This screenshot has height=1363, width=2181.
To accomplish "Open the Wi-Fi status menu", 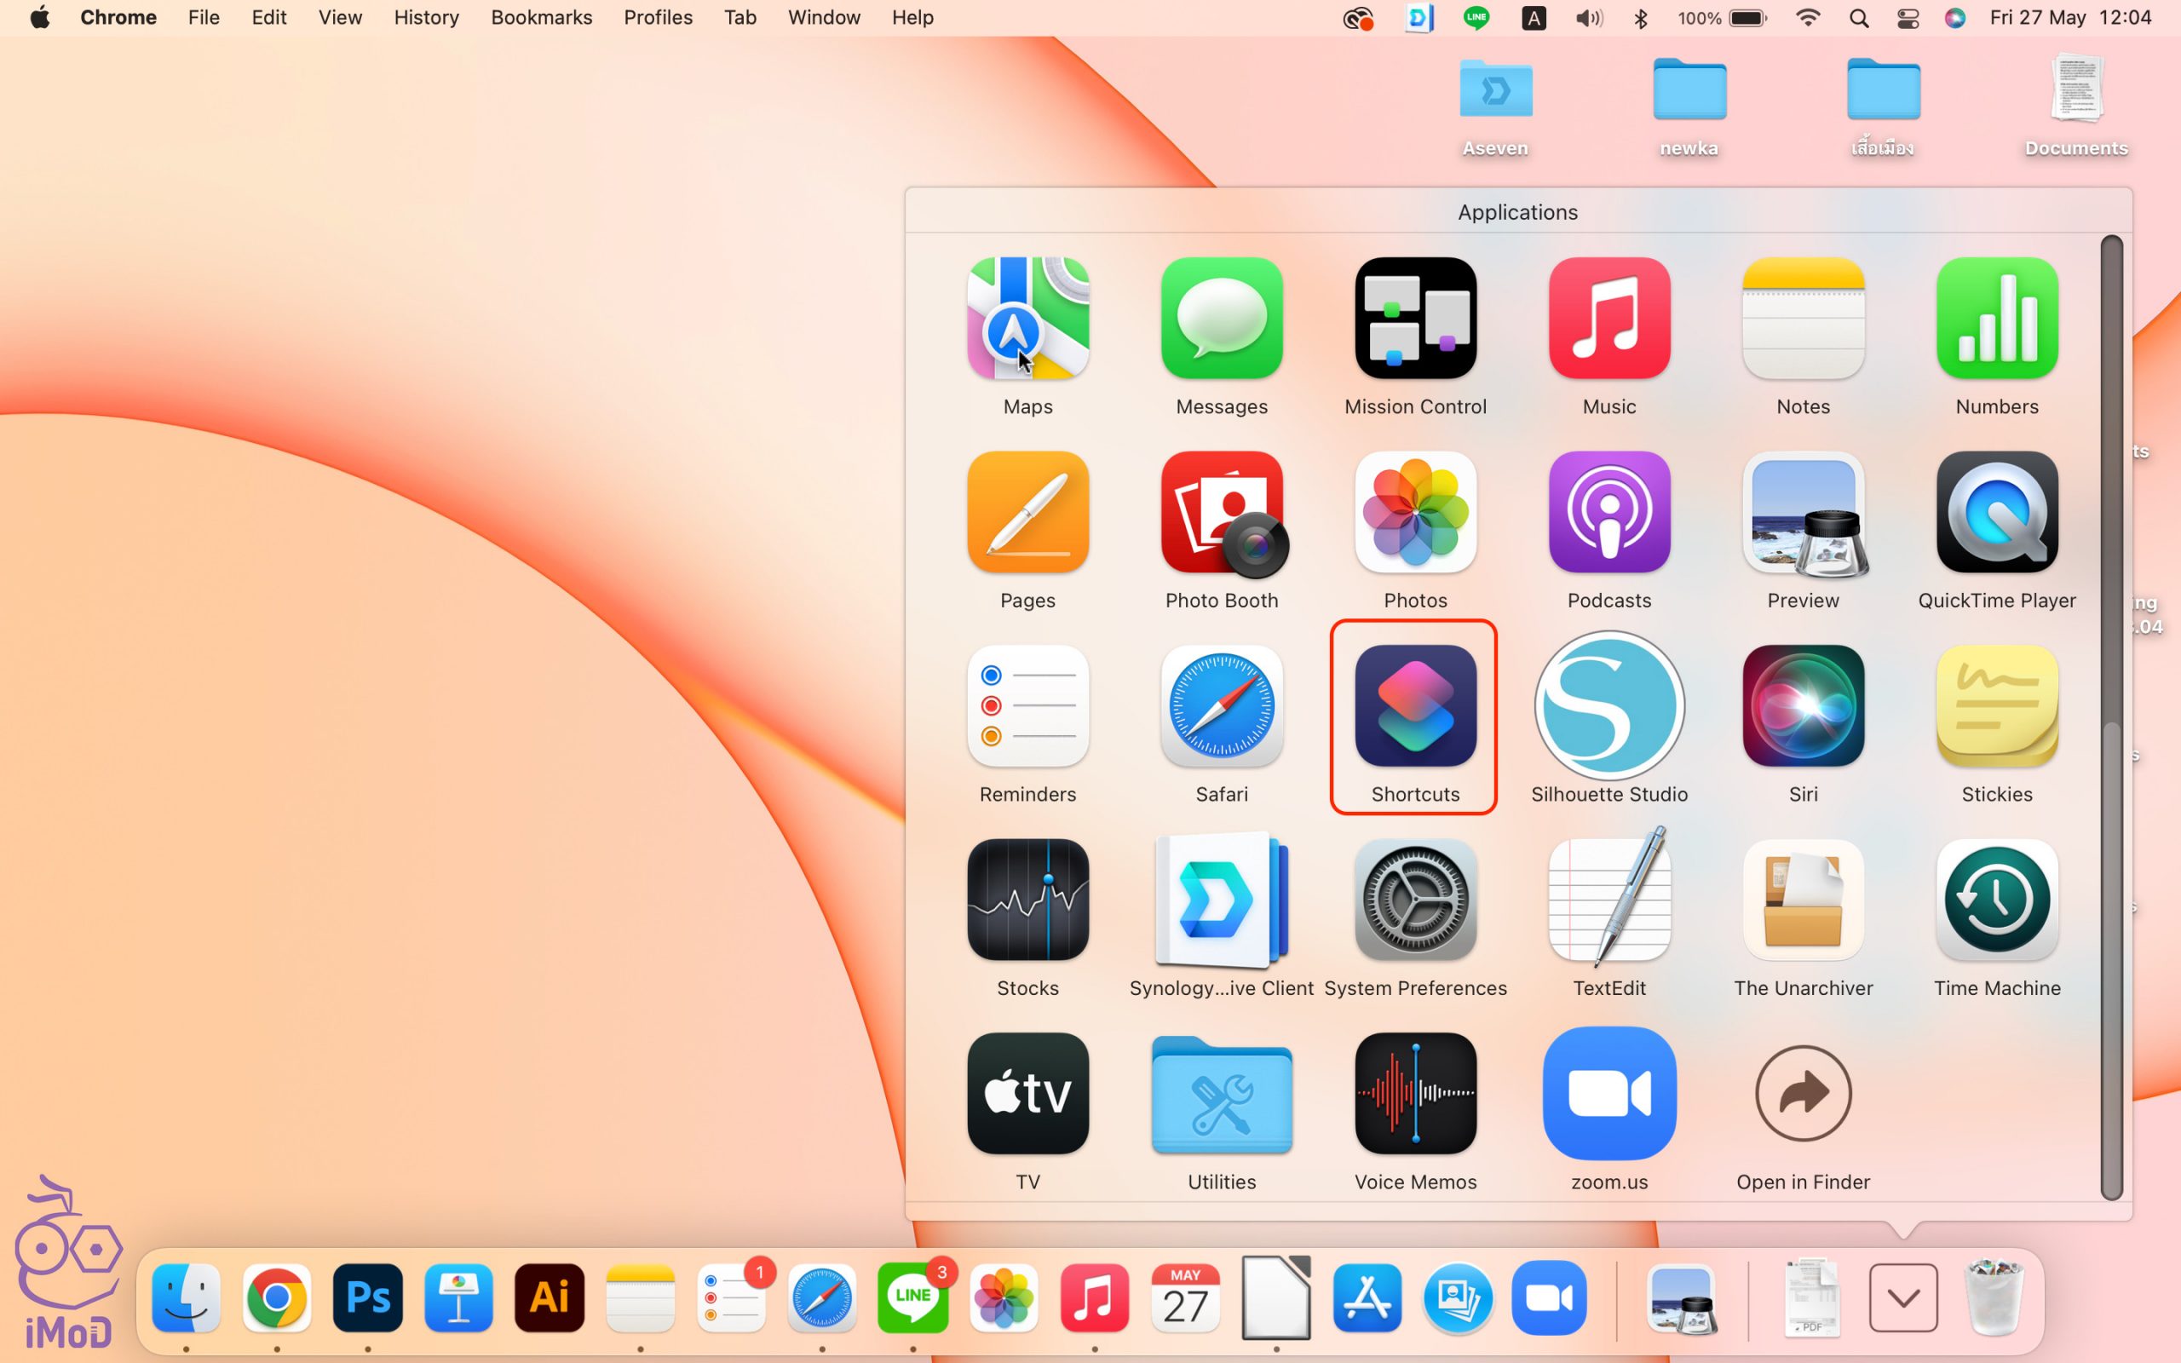I will (1807, 18).
